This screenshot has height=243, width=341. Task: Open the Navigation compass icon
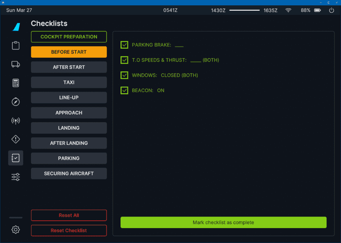pyautogui.click(x=16, y=102)
